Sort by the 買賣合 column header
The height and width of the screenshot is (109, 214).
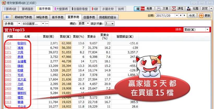92,37
